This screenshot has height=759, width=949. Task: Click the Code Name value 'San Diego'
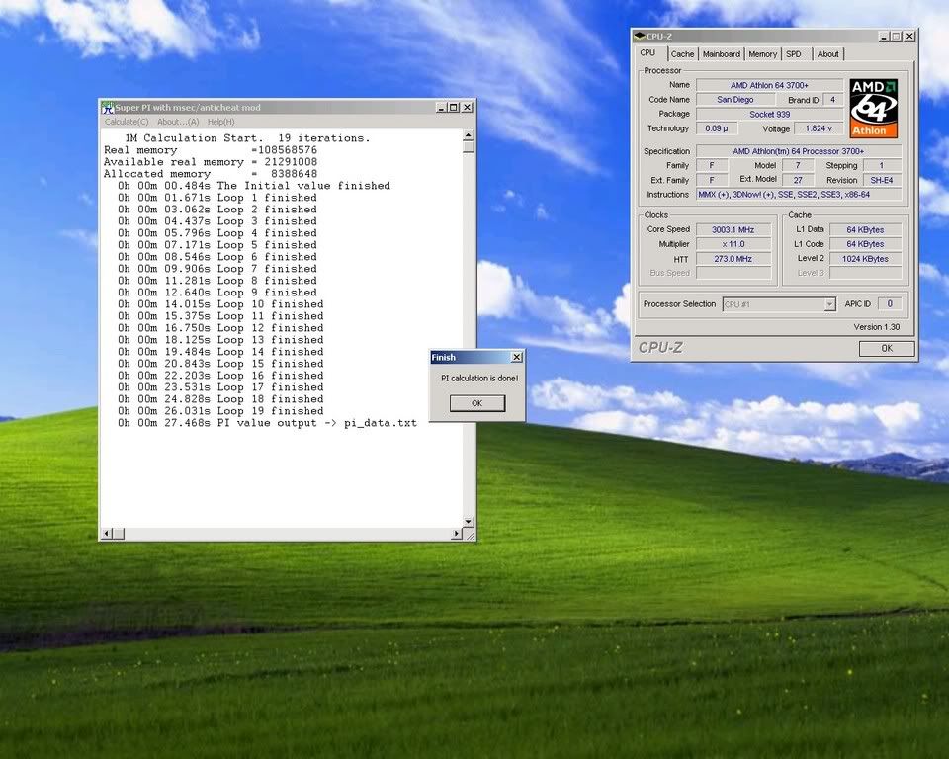click(735, 100)
